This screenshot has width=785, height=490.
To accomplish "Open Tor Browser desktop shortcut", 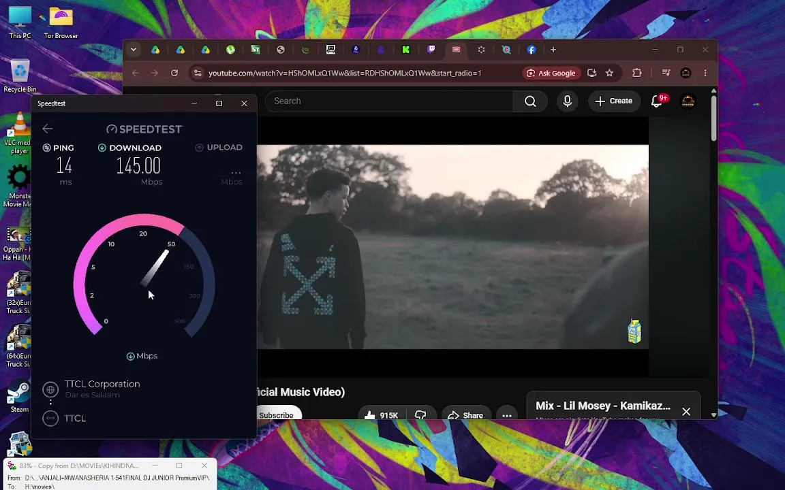I will pos(61,22).
